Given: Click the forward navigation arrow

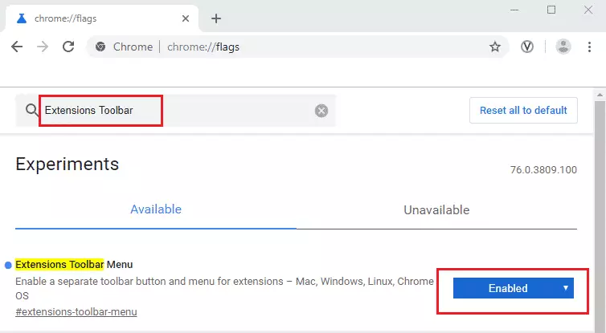Looking at the screenshot, I should (x=43, y=47).
